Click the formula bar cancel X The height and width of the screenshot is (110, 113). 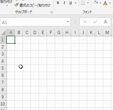[x=85, y=22]
